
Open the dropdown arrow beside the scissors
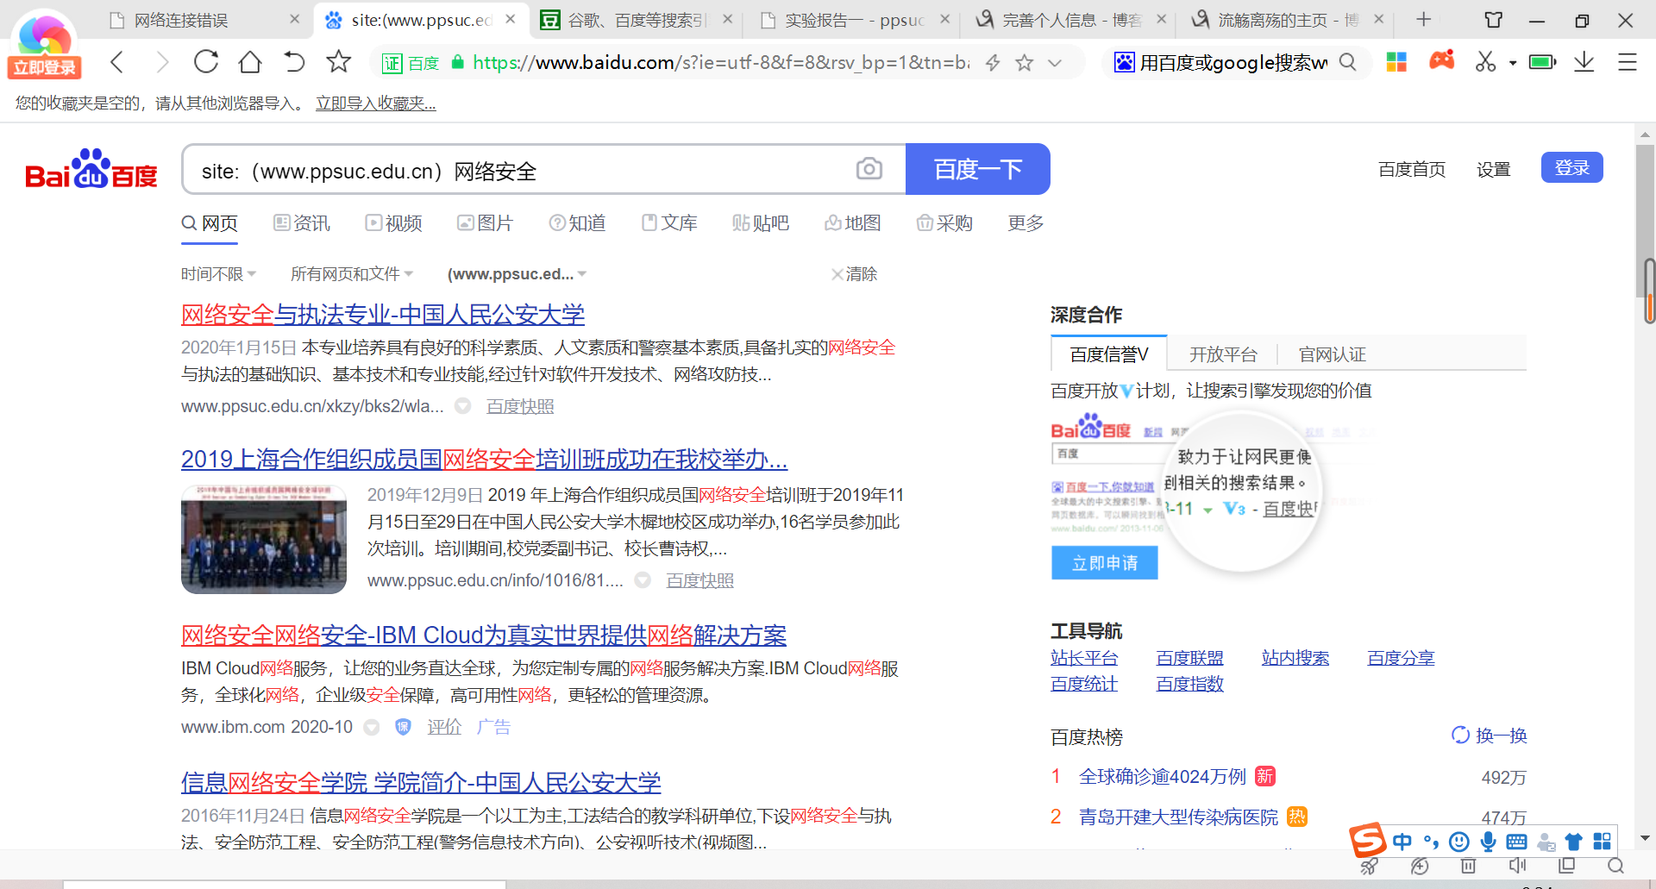point(1512,63)
